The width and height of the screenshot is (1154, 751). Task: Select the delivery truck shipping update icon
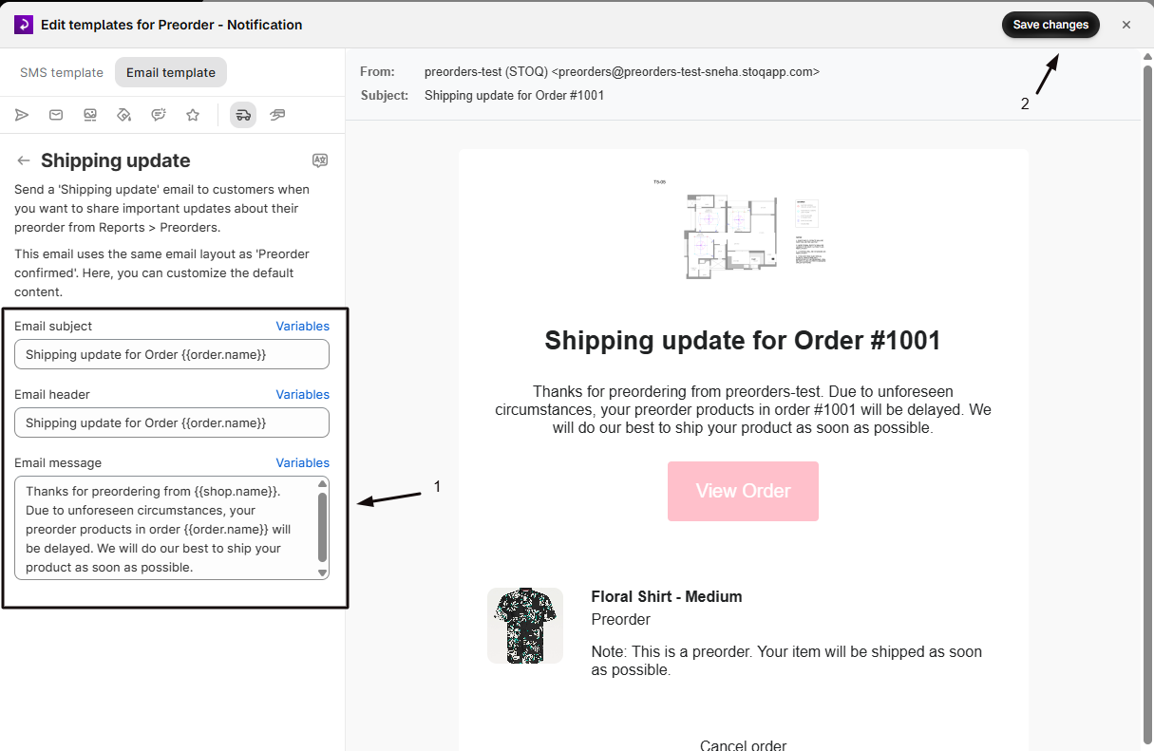point(243,115)
